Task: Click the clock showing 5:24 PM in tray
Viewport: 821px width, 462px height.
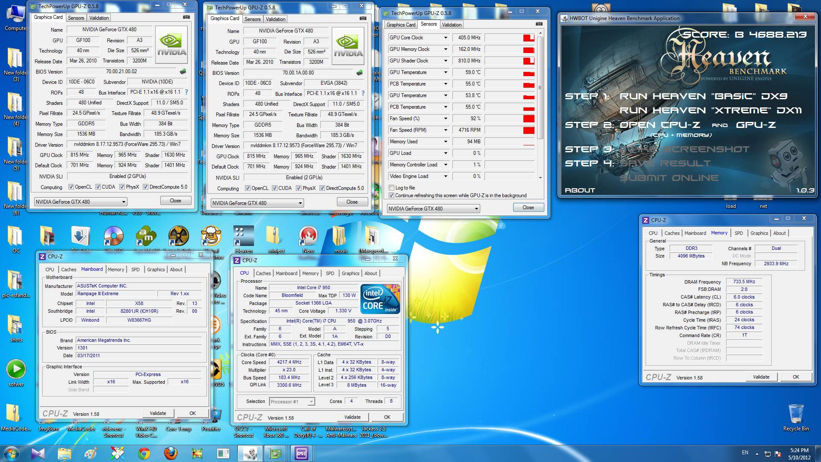Action: tap(799, 450)
